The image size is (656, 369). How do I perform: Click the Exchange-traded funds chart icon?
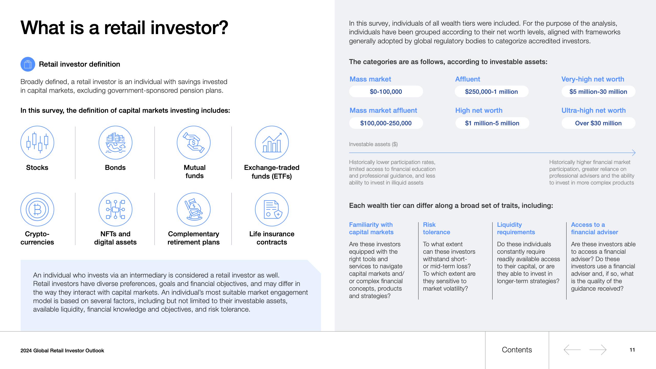[x=272, y=142]
